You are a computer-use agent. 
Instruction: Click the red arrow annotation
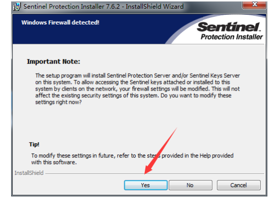pyautogui.click(x=161, y=151)
